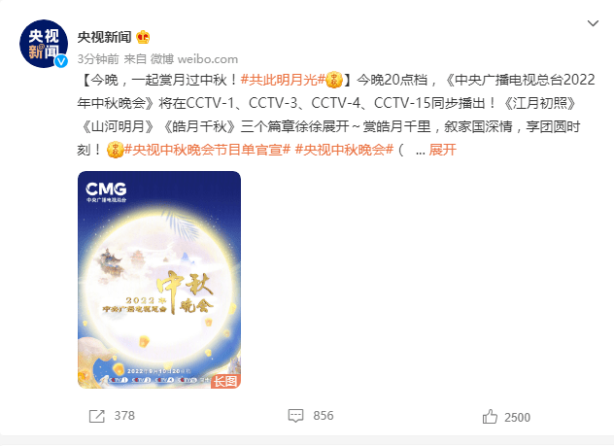The image size is (614, 446).
Task: Expand full post text via 展开
Action: point(442,150)
